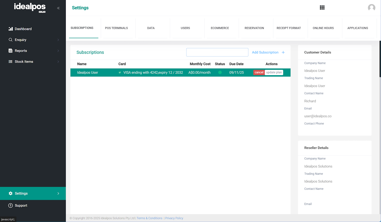Open the apps grid icon
The image size is (381, 222).
click(x=322, y=8)
